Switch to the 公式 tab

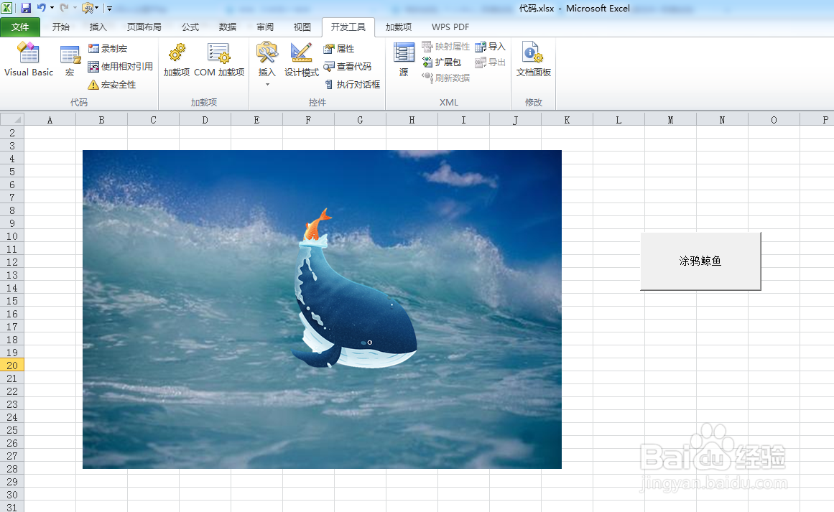190,27
